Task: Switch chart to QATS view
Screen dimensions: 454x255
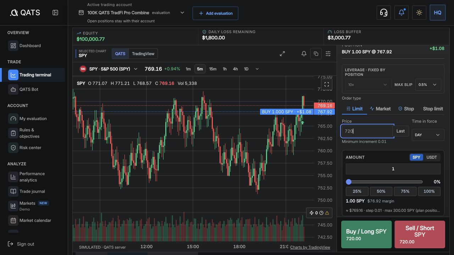Action: pos(120,54)
